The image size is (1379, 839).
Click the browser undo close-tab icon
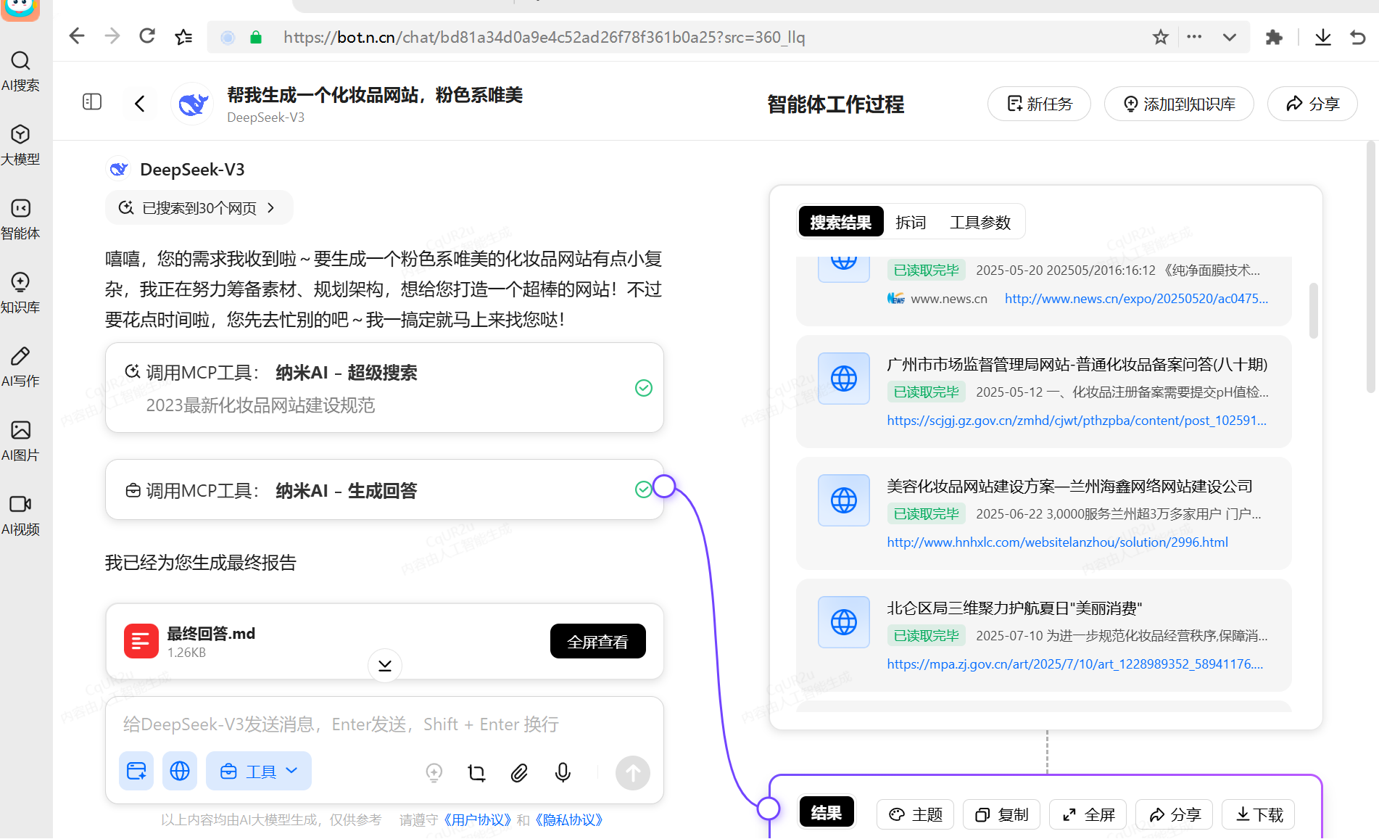pos(1358,37)
